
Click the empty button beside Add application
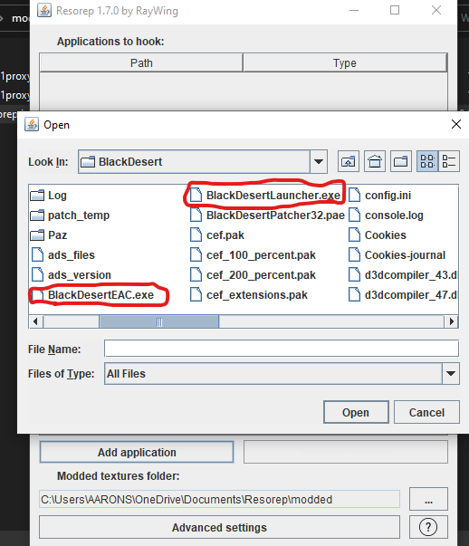(x=346, y=452)
